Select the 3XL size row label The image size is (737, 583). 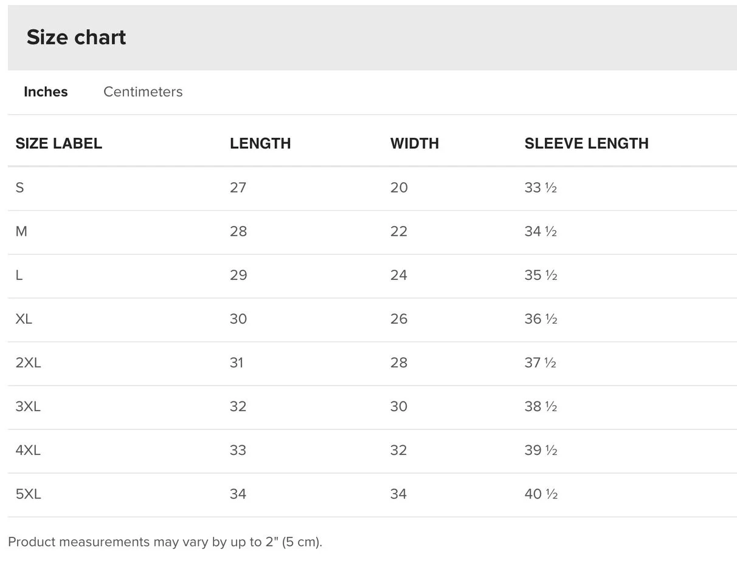click(x=28, y=406)
